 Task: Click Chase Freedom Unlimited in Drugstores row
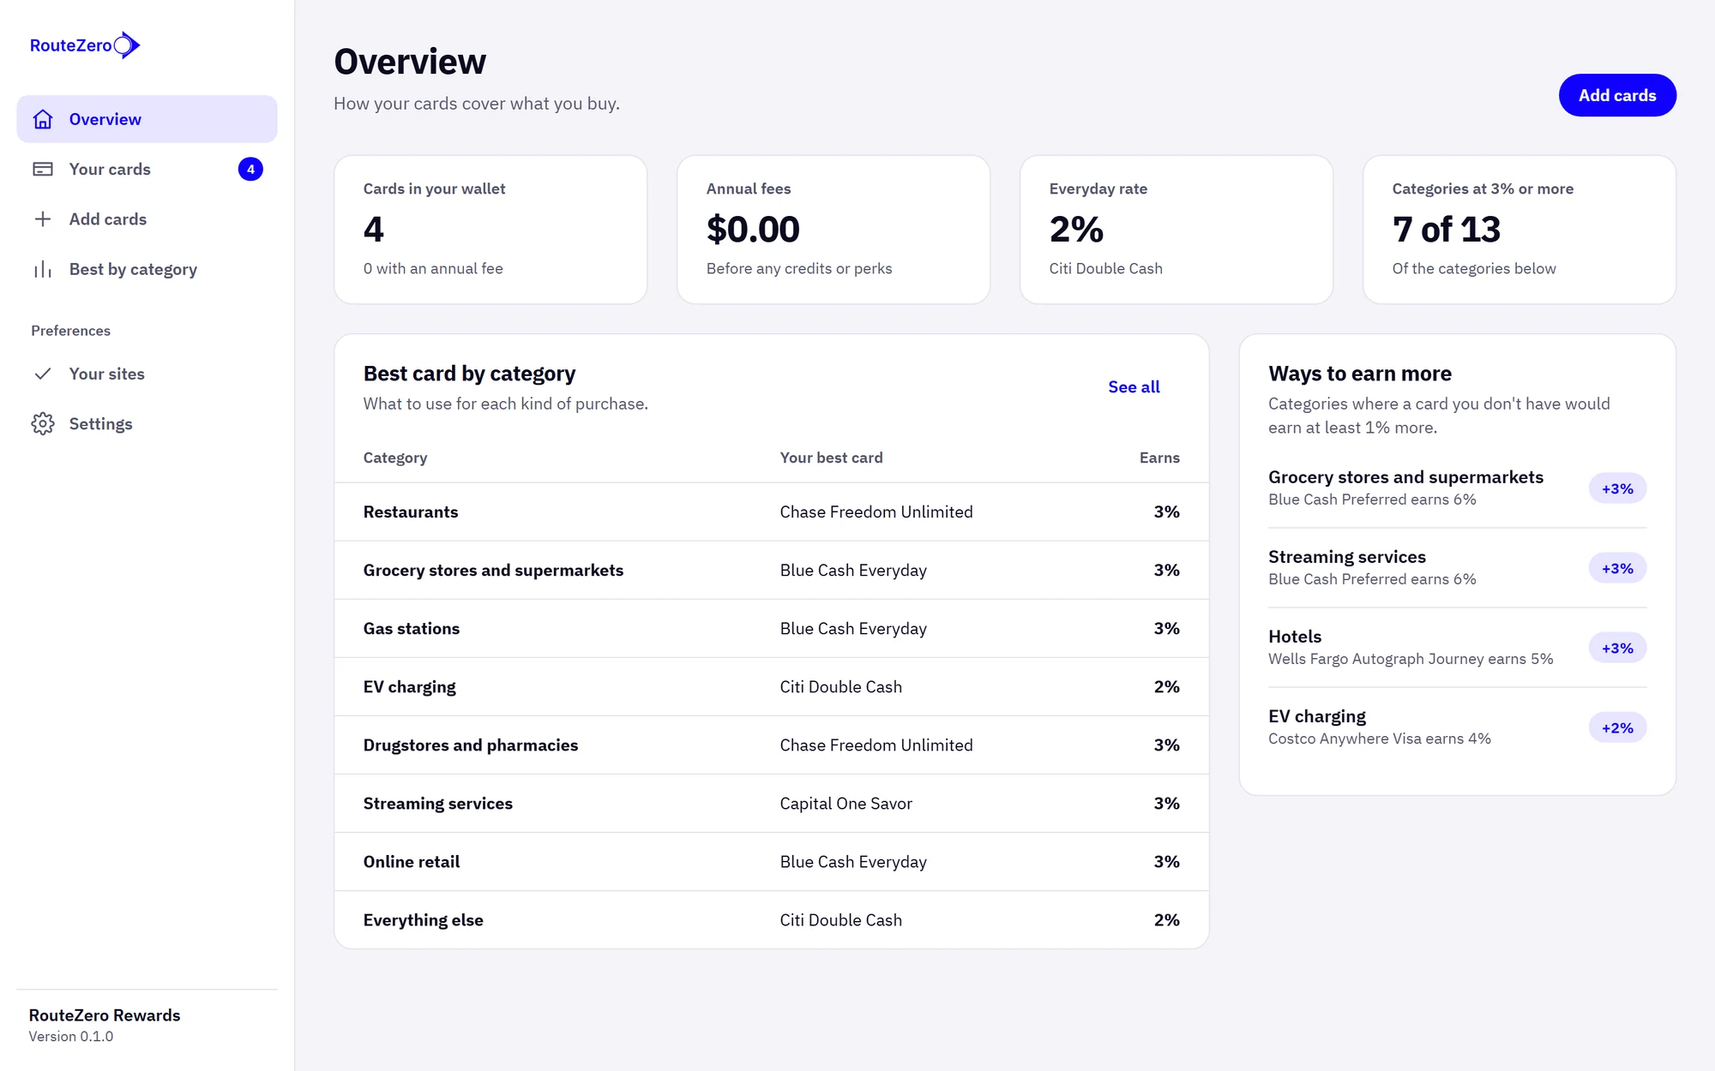876,745
